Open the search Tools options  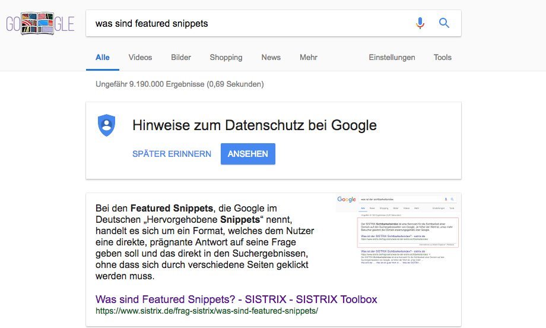pyautogui.click(x=443, y=58)
